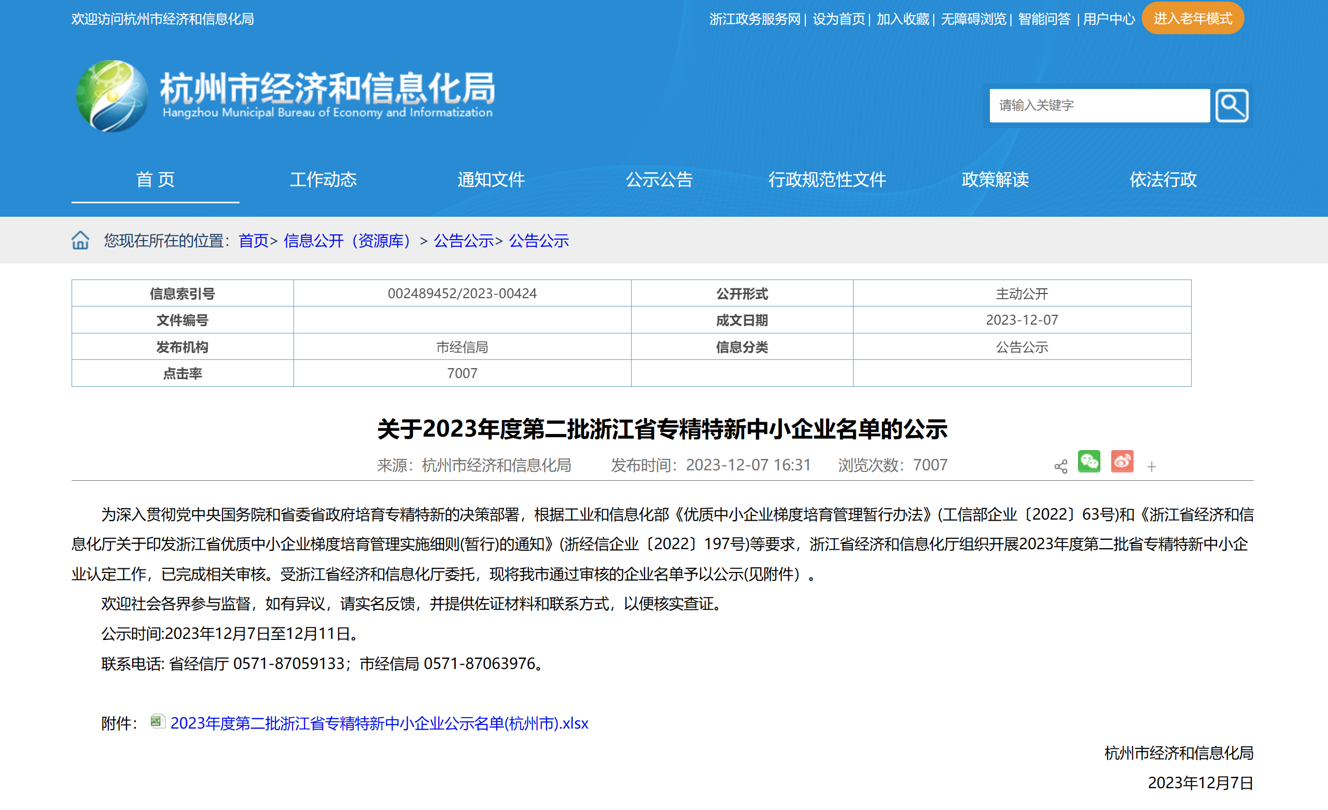This screenshot has width=1328, height=810.
Task: Open 用户中心 user center link
Action: 1109,19
